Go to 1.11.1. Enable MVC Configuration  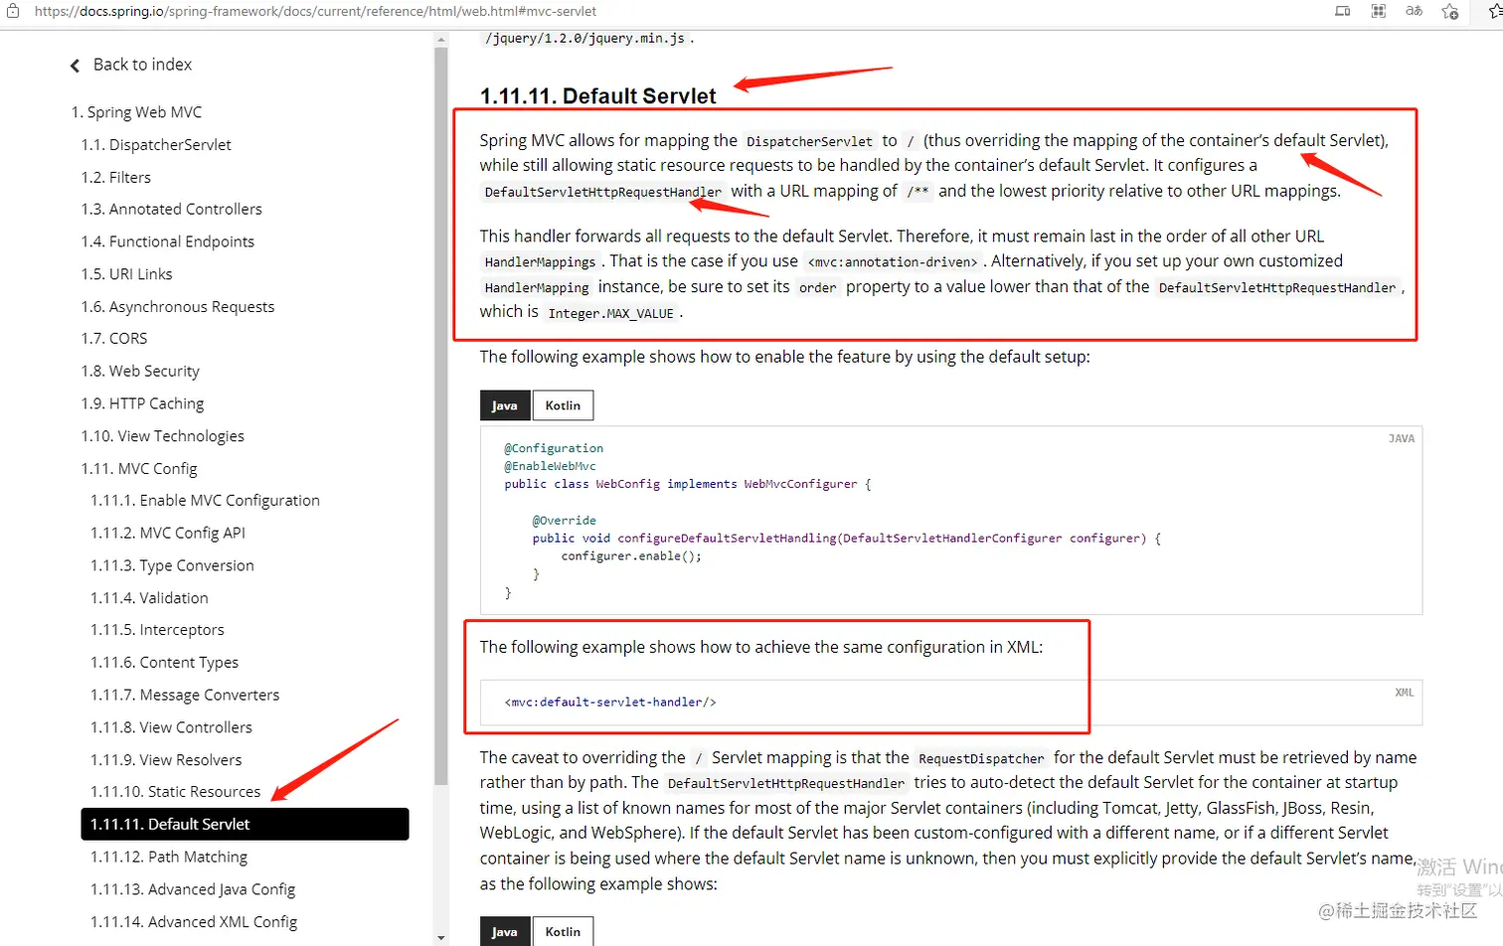(205, 501)
